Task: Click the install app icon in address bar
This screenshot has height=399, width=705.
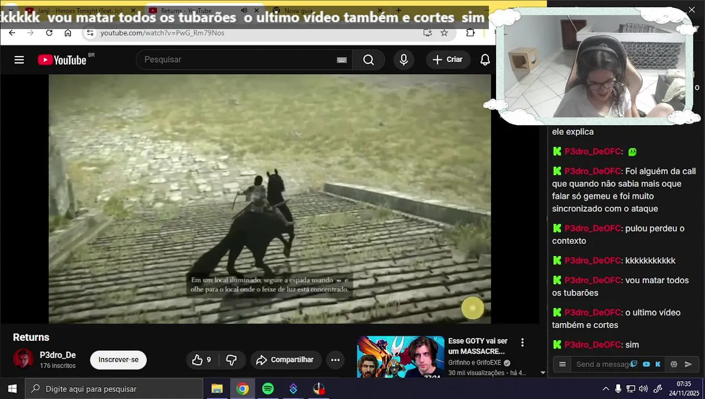Action: pos(427,33)
